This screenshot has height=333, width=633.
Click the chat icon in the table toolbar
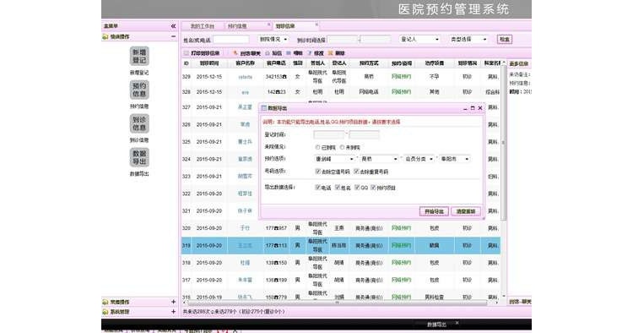pos(235,53)
